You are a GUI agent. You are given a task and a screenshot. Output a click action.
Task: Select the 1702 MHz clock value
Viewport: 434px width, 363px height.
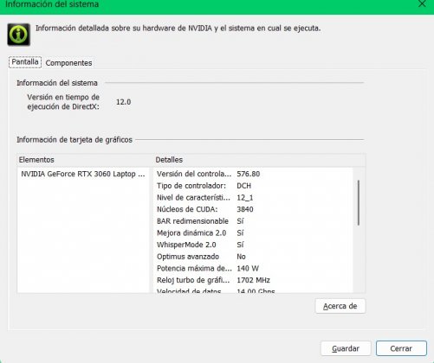(x=253, y=280)
